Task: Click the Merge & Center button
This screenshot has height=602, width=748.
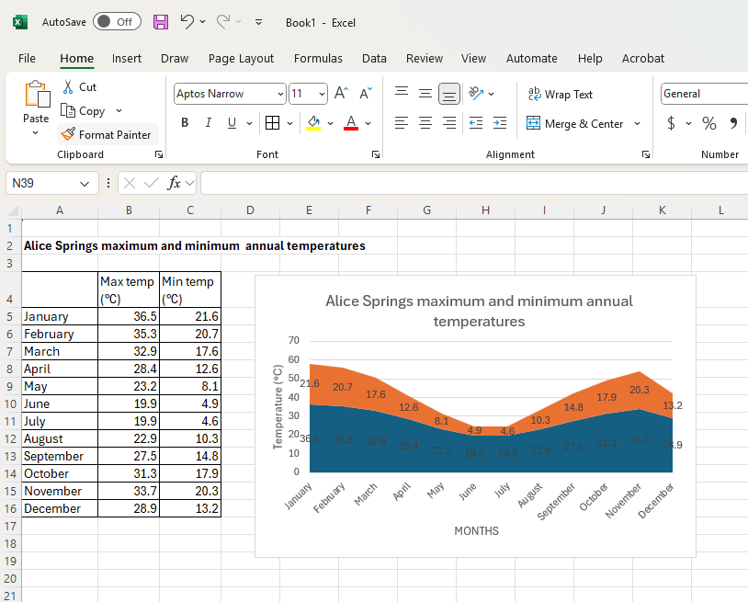Action: click(x=574, y=123)
